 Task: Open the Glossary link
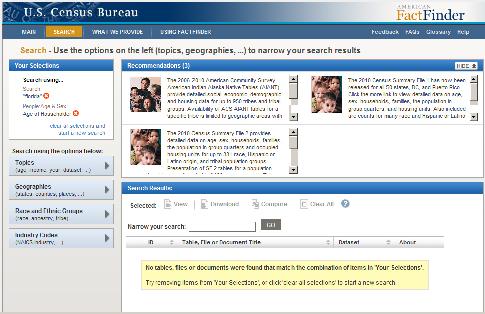[438, 32]
